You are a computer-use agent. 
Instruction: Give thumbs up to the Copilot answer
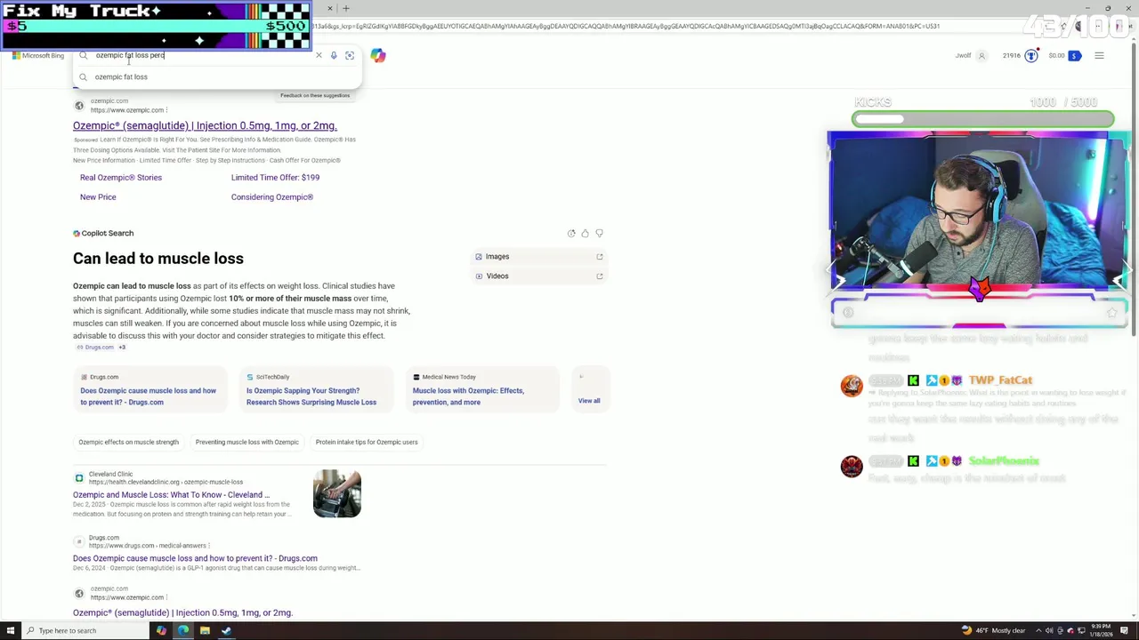[x=585, y=233]
